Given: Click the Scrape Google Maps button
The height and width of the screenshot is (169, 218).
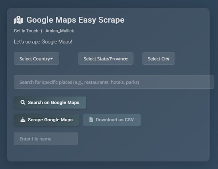Looking at the screenshot, I should pyautogui.click(x=46, y=120).
